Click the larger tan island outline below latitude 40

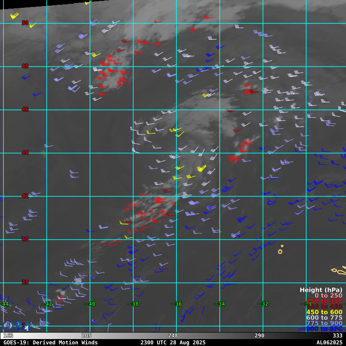click(280, 252)
